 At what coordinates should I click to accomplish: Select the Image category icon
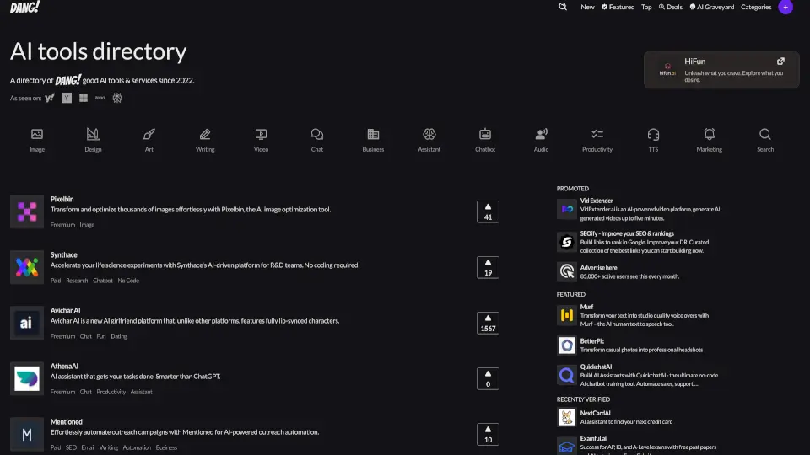click(x=37, y=135)
